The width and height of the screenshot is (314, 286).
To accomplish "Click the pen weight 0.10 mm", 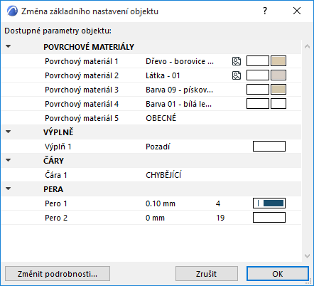I will point(161,203).
